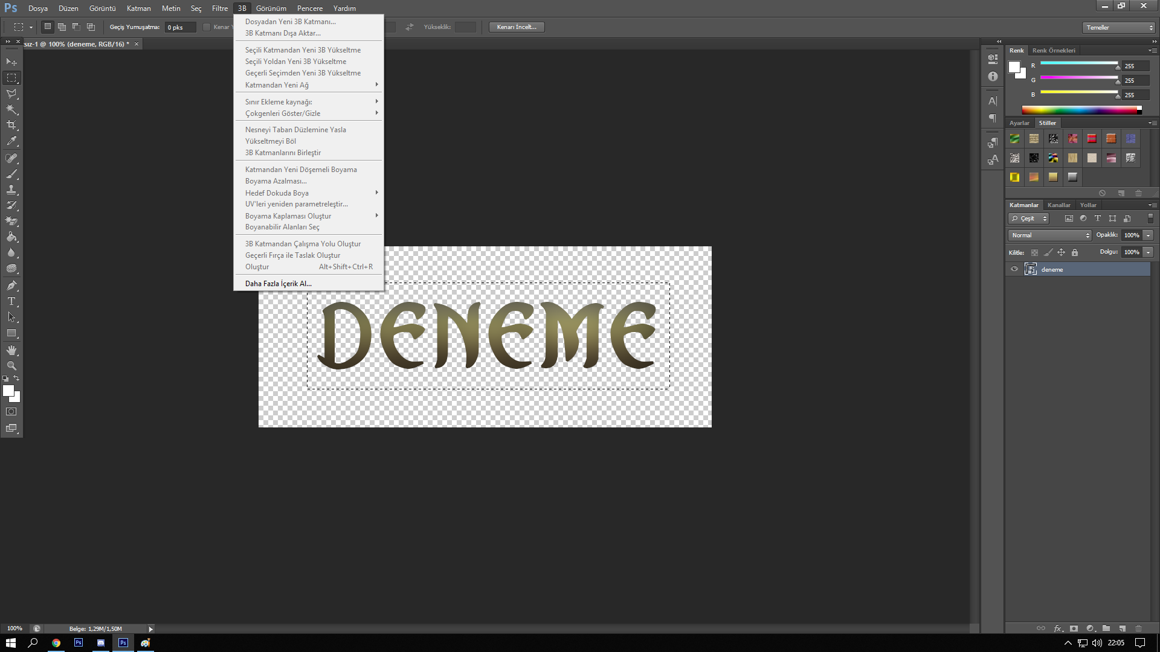Choose Dosyadan Yeni 3B Katmanı menu entry

(290, 22)
